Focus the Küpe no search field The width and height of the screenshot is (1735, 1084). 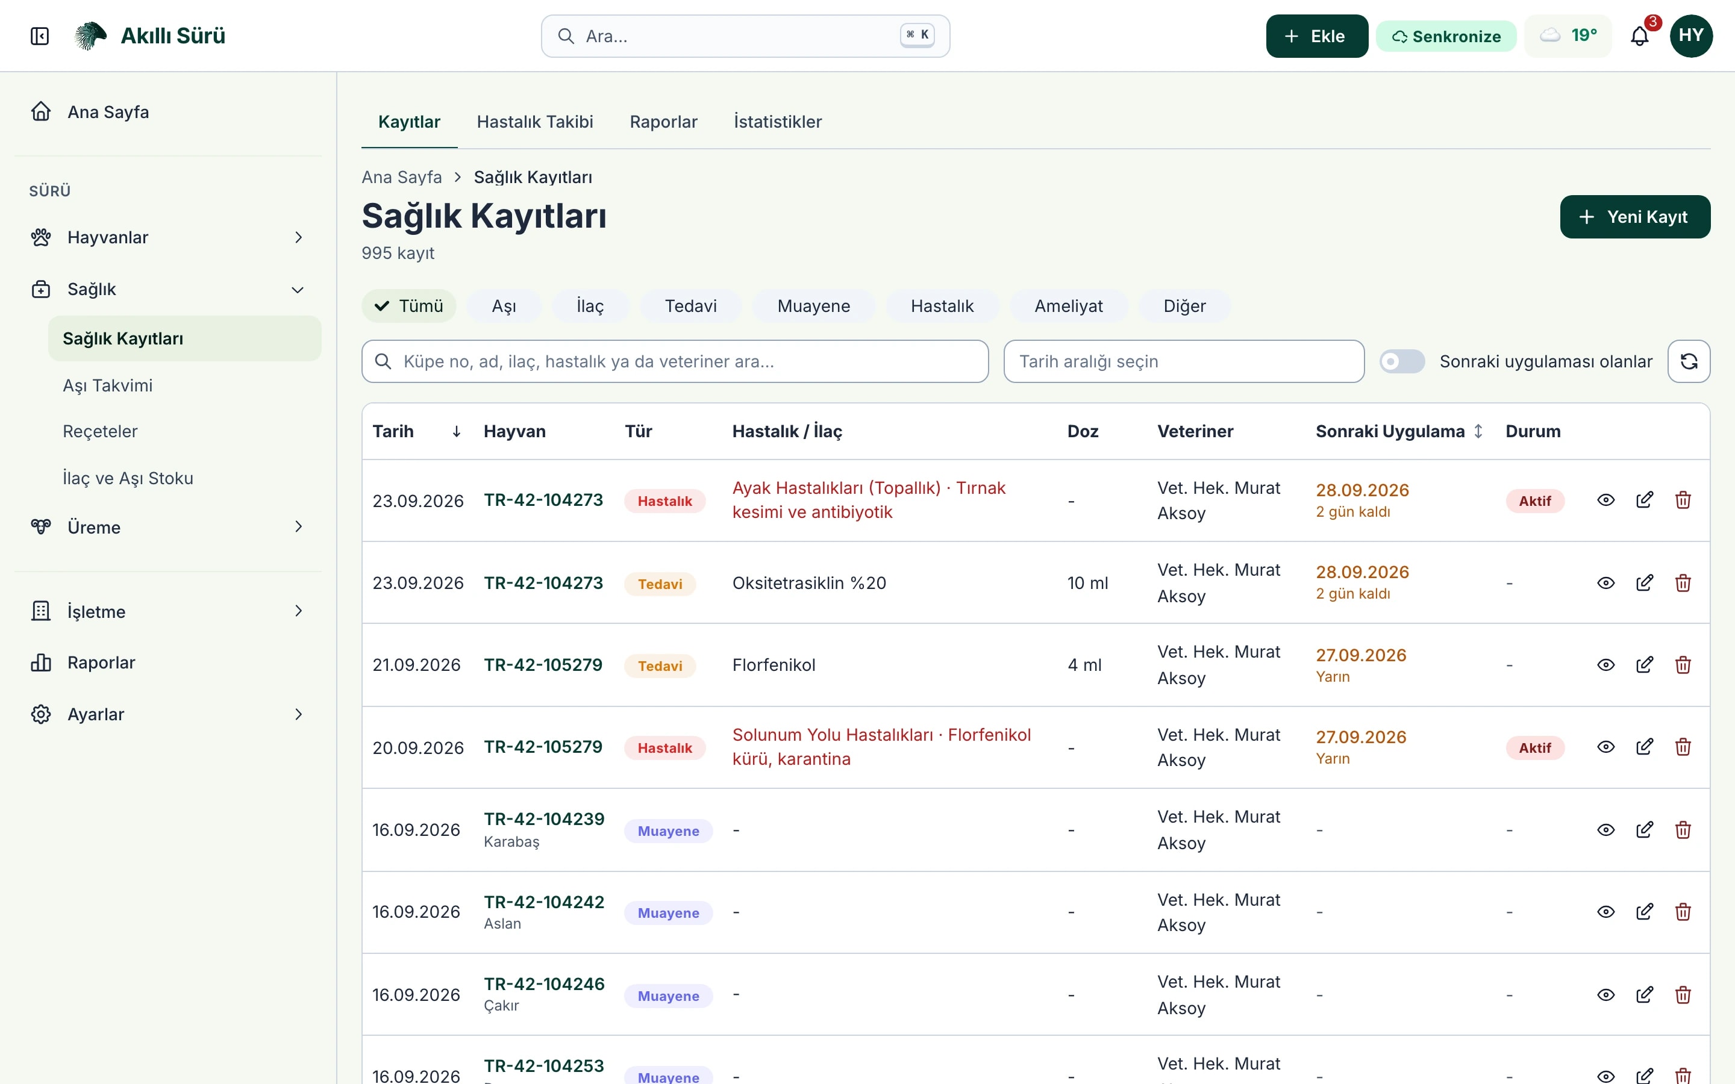[x=675, y=361]
